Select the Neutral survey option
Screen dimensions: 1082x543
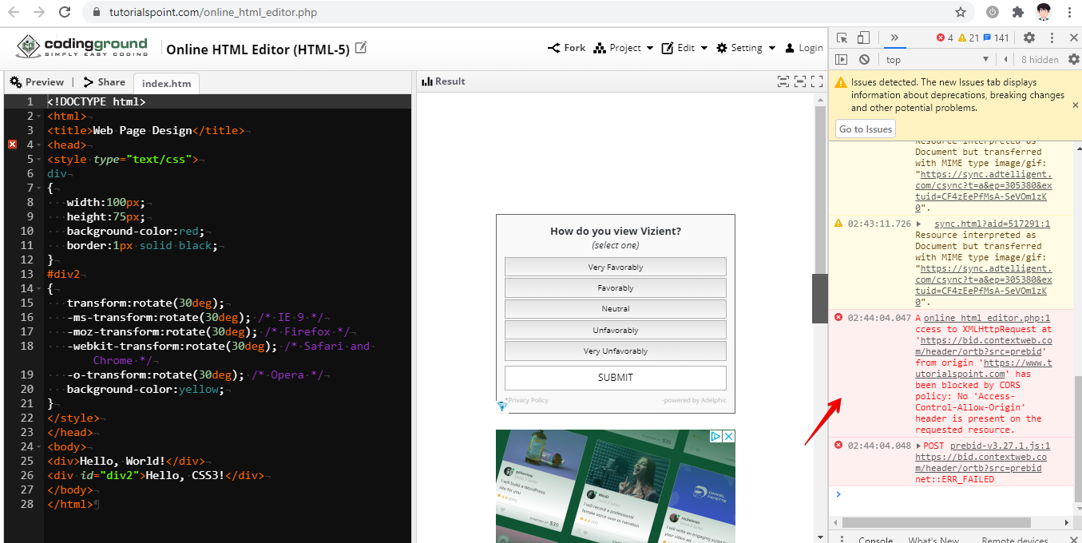pyautogui.click(x=615, y=308)
